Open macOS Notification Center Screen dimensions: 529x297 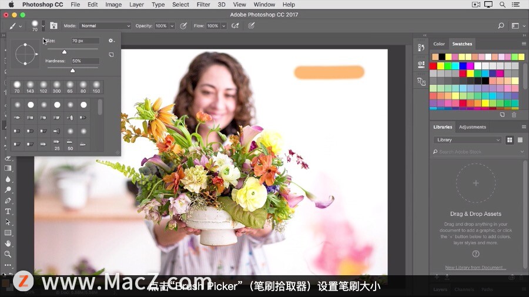tap(515, 5)
